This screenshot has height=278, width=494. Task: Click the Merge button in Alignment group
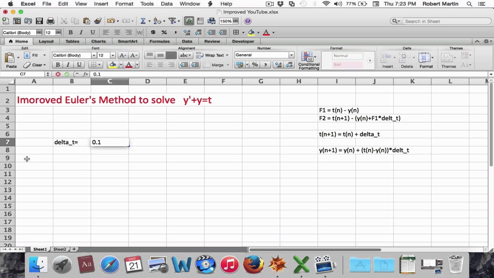[213, 65]
